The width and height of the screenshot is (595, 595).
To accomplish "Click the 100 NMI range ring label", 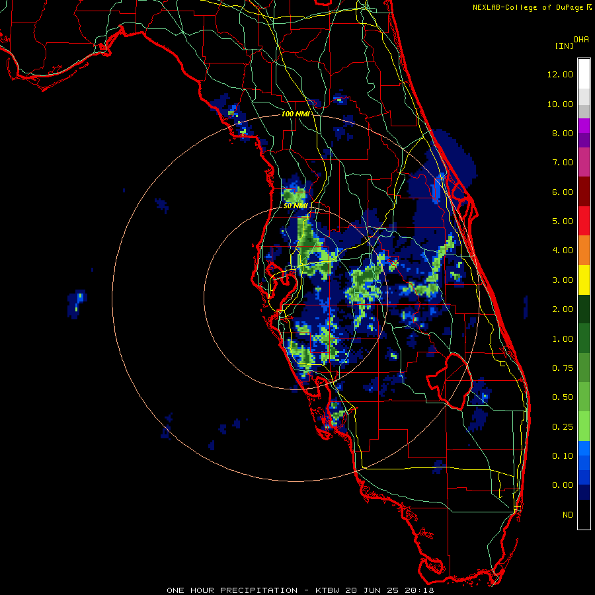I will (296, 114).
